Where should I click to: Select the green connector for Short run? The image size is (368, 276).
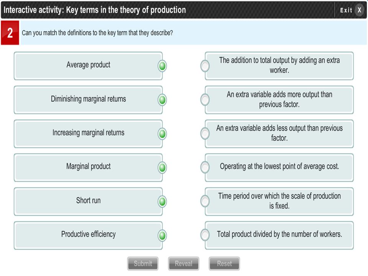[162, 202]
